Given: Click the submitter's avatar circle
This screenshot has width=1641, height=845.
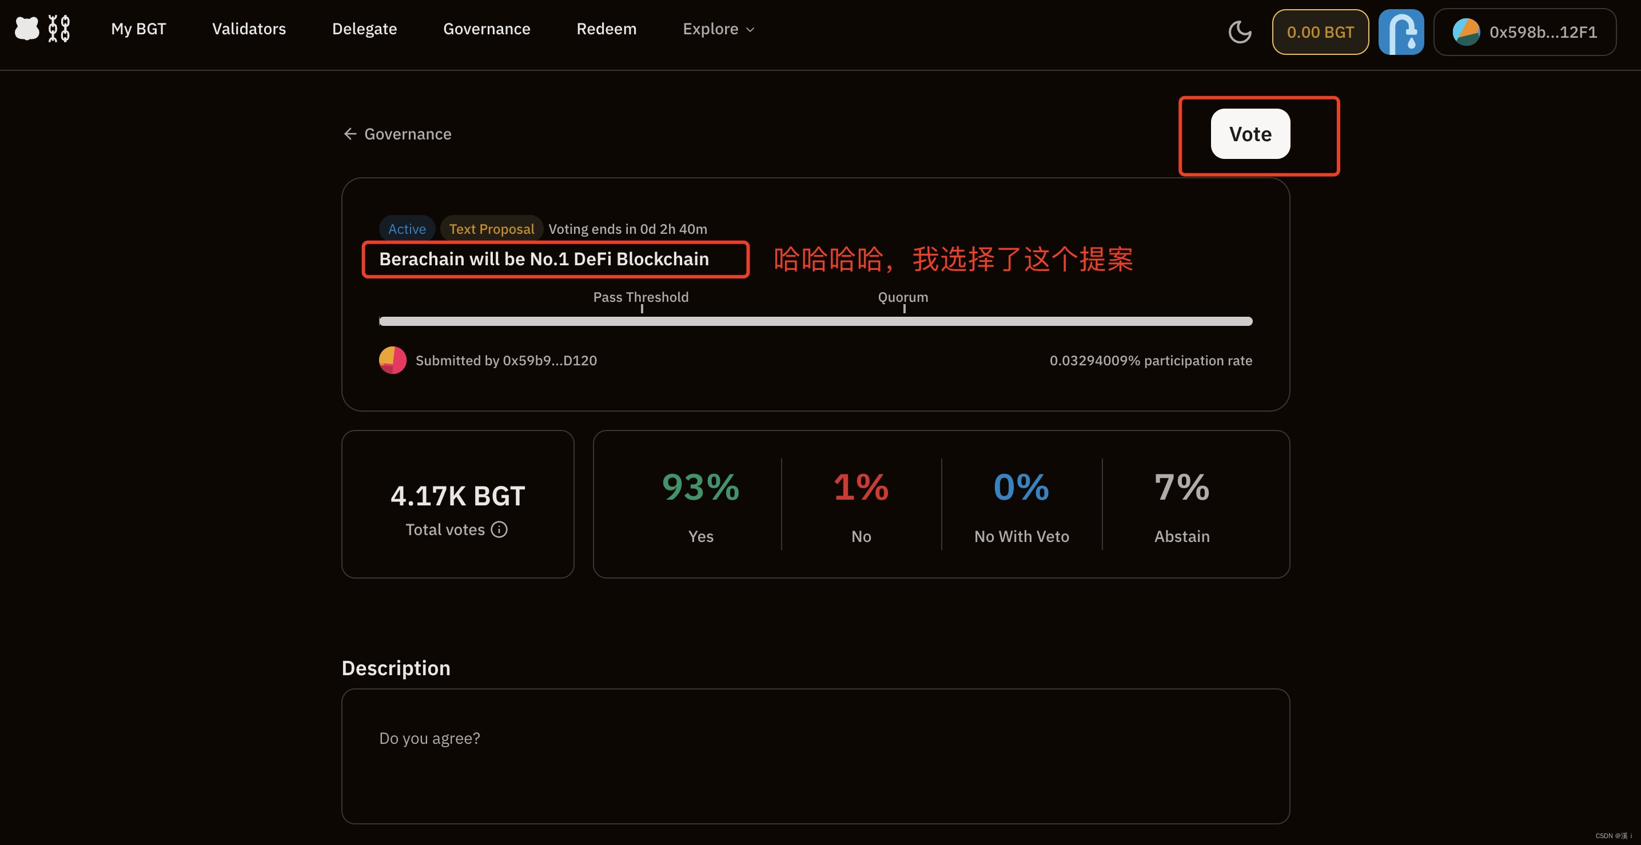Looking at the screenshot, I should [x=392, y=360].
